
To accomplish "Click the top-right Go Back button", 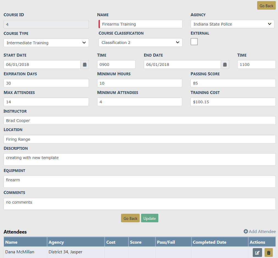I will point(266,6).
